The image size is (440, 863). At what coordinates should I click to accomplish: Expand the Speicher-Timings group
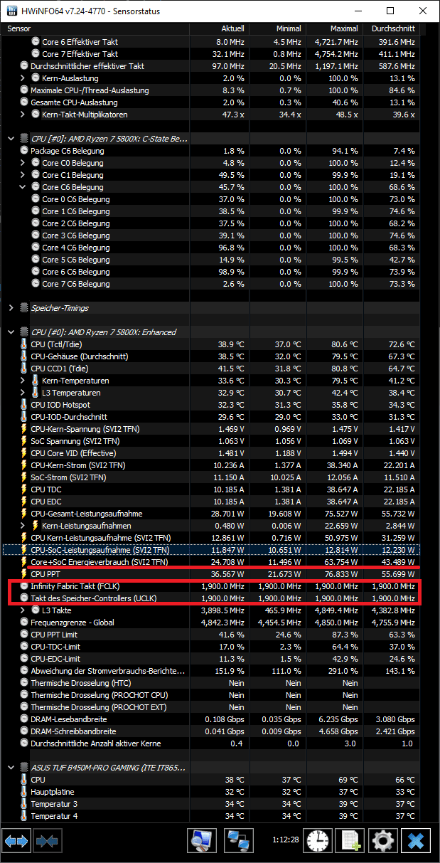click(x=11, y=308)
